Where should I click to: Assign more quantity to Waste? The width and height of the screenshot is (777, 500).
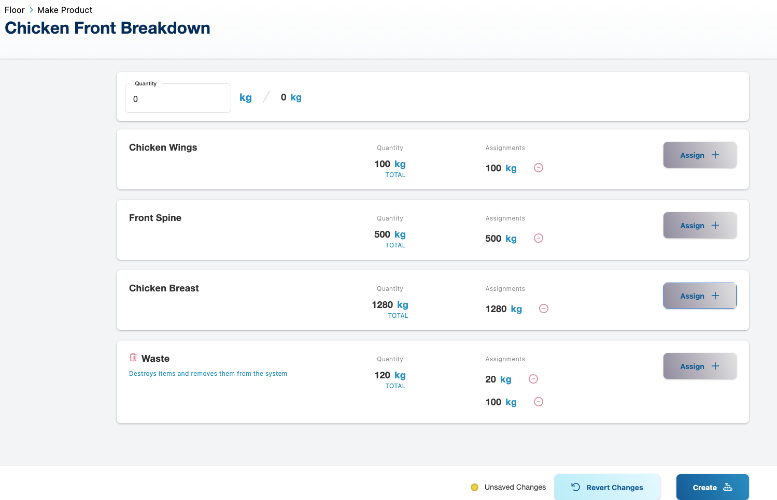[x=699, y=366]
